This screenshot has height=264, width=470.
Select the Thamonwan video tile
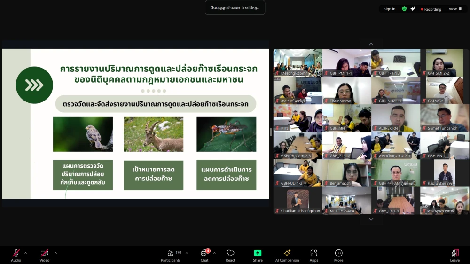click(347, 90)
